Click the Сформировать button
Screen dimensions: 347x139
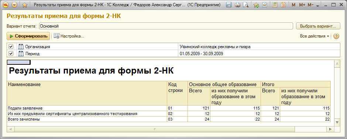(28, 36)
